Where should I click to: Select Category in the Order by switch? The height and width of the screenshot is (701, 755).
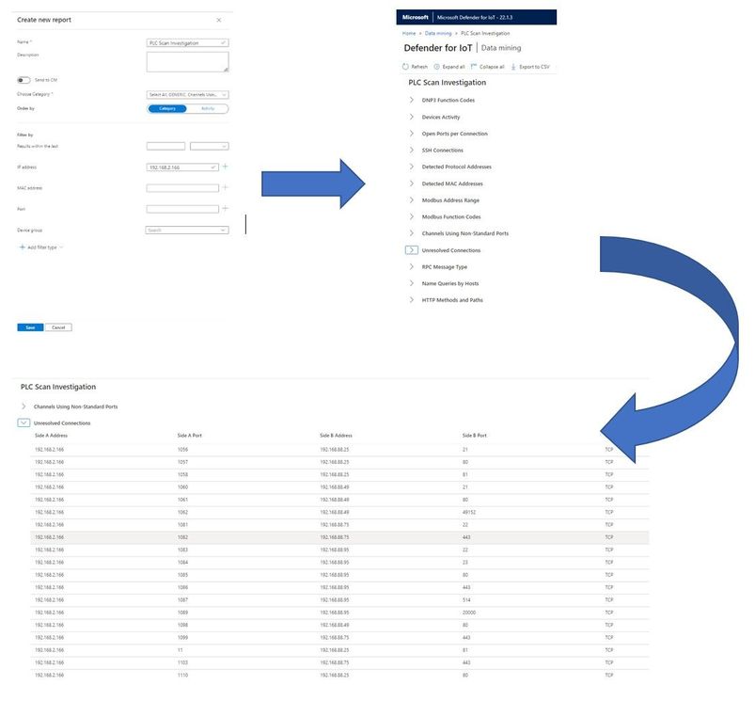pos(167,109)
